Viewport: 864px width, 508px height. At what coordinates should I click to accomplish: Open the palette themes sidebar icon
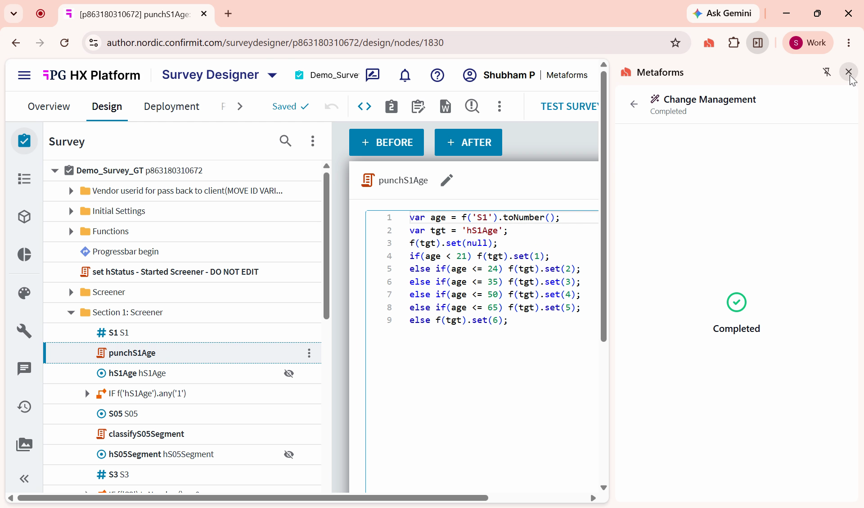point(24,293)
